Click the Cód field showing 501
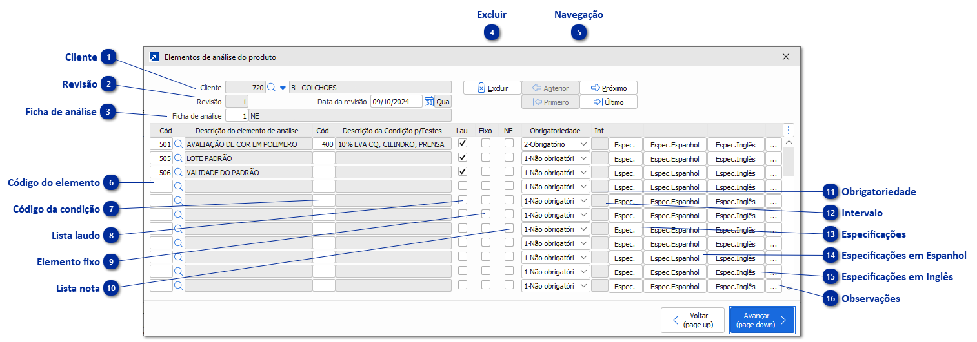 coord(161,144)
